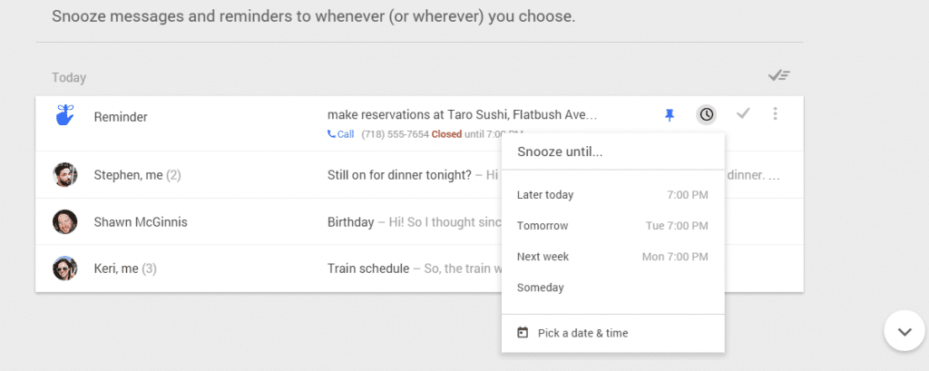Click Shawn McGinnis's avatar photo

click(64, 221)
